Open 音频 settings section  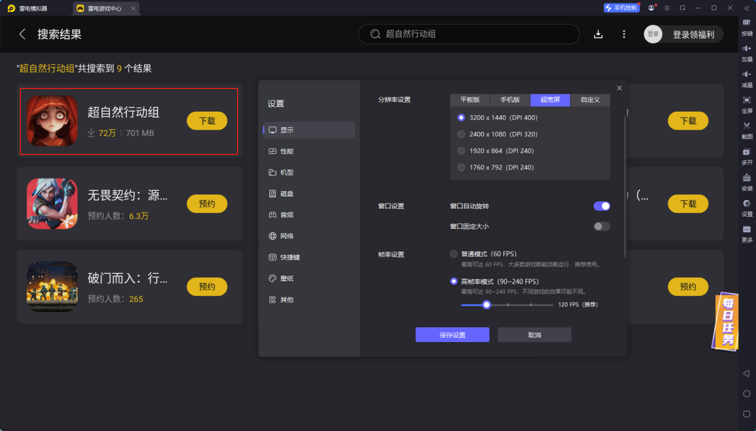tap(309, 215)
